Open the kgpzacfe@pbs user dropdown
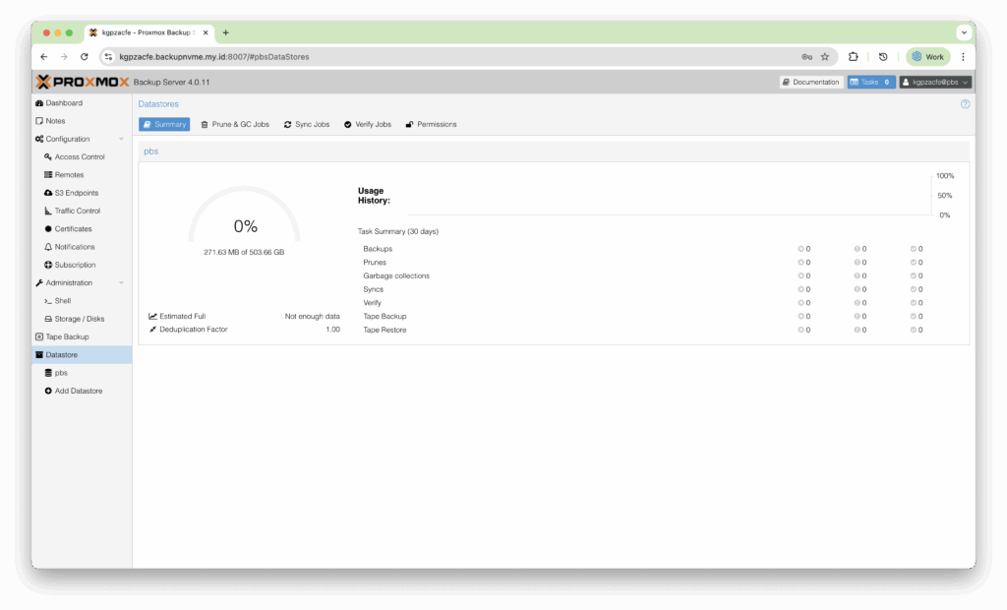The width and height of the screenshot is (1007, 610). click(935, 83)
